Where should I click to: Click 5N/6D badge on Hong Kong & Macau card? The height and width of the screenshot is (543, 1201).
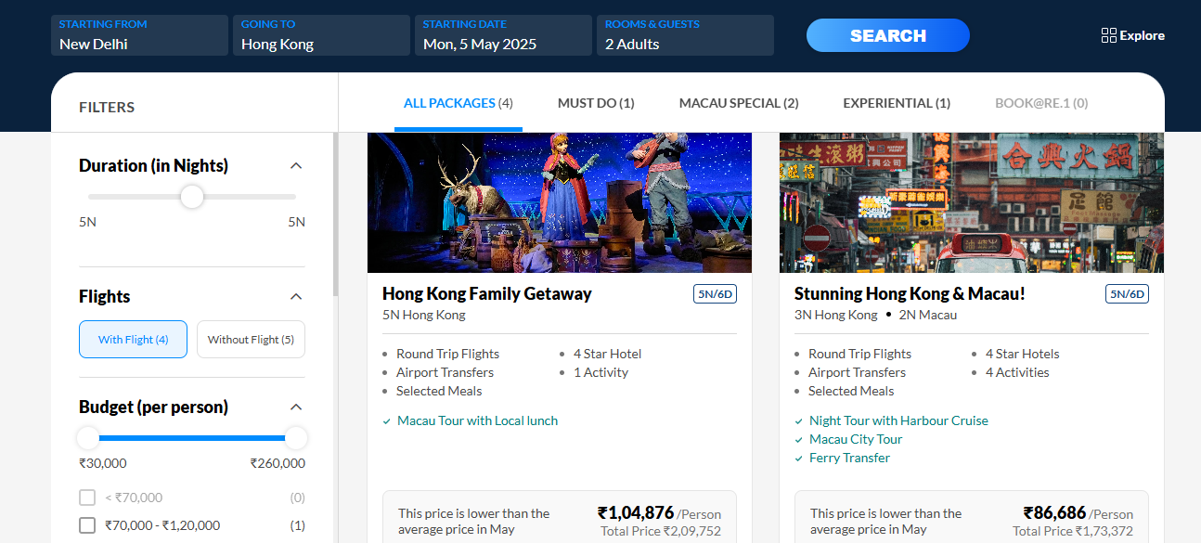pyautogui.click(x=1127, y=294)
